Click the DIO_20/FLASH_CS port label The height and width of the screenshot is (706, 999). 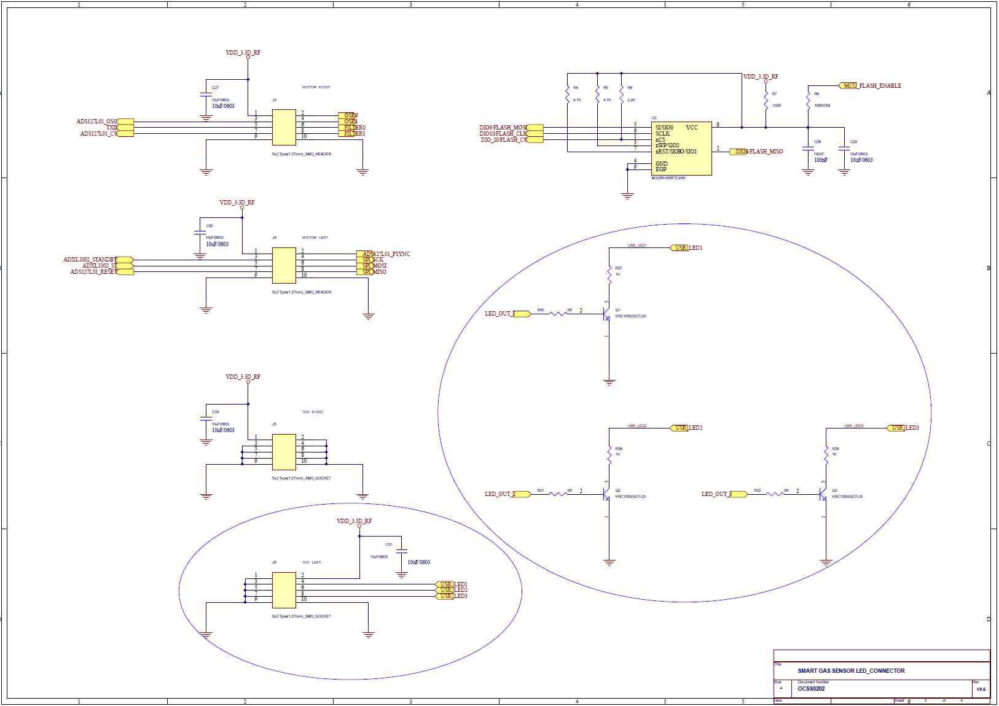click(x=512, y=140)
